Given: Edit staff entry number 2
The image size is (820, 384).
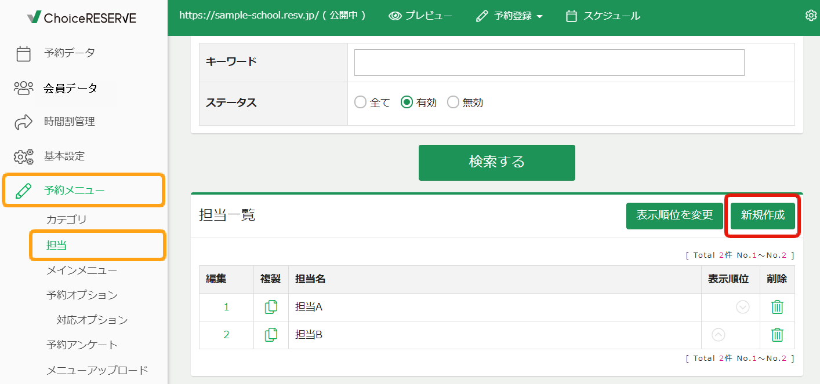Looking at the screenshot, I should (227, 335).
